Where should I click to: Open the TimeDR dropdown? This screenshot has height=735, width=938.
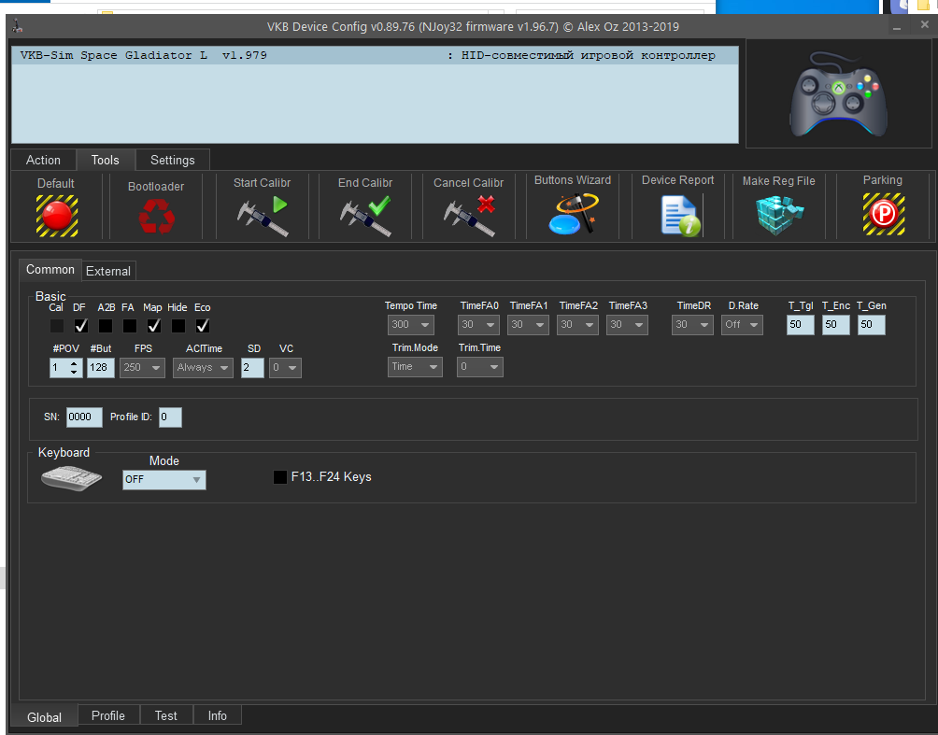click(x=692, y=325)
